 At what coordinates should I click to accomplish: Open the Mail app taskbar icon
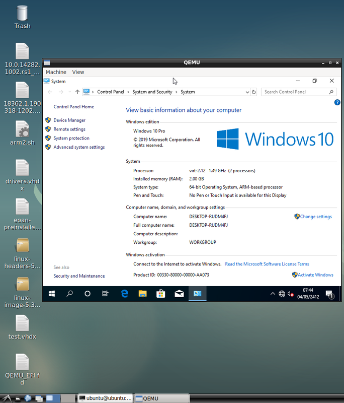(x=179, y=294)
